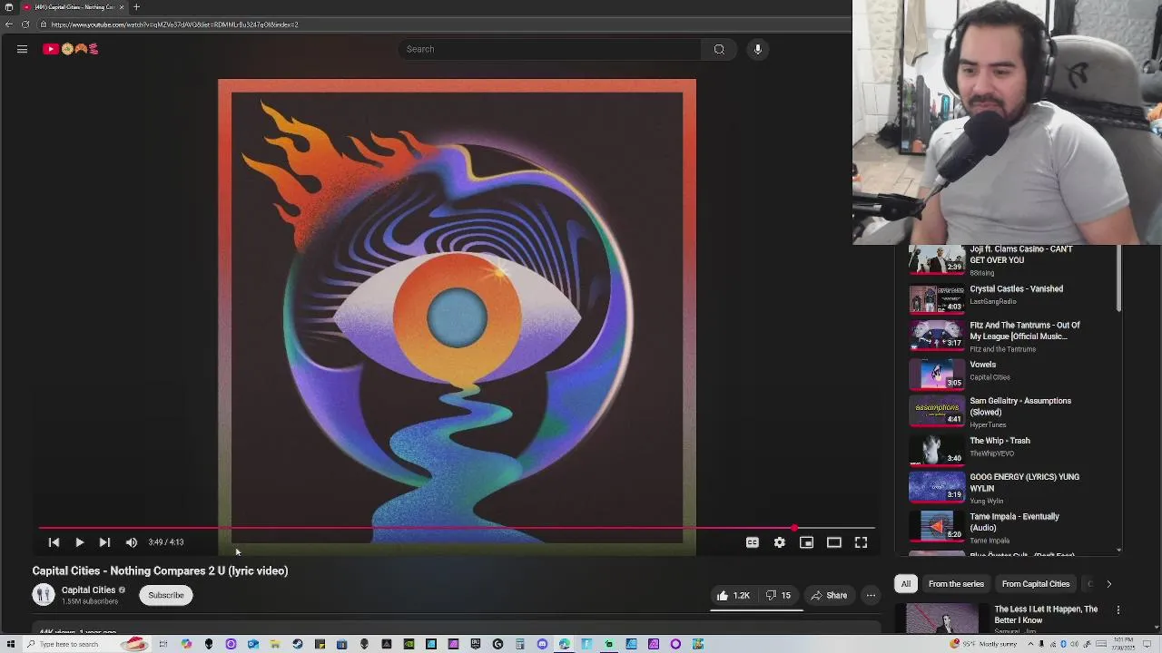Close the Capital Cities browser tab
This screenshot has width=1162, height=653.
click(122, 7)
